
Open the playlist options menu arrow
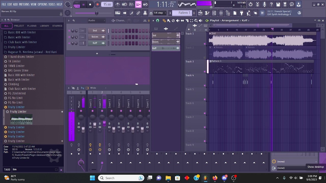(x=153, y=21)
